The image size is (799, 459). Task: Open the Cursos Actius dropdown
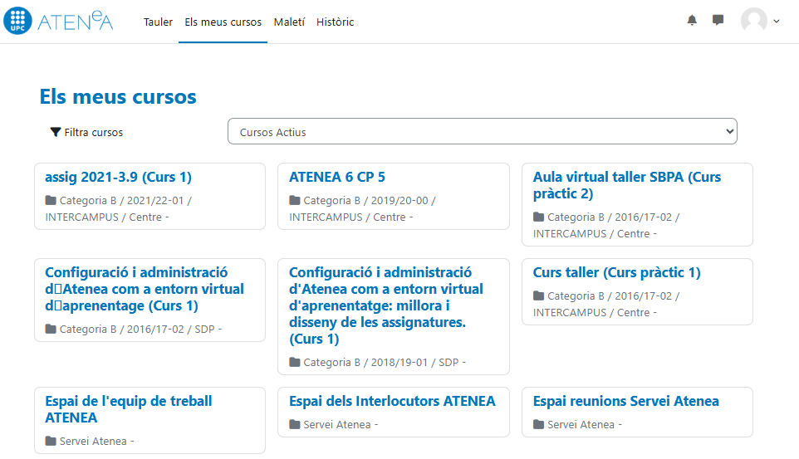pyautogui.click(x=482, y=132)
